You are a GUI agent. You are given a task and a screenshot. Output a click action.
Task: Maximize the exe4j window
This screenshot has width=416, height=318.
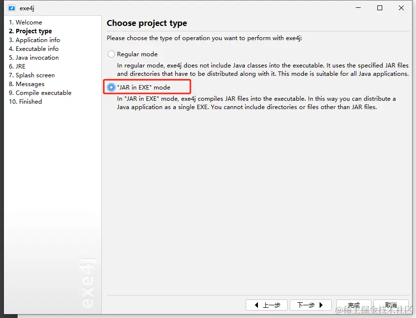(x=380, y=8)
